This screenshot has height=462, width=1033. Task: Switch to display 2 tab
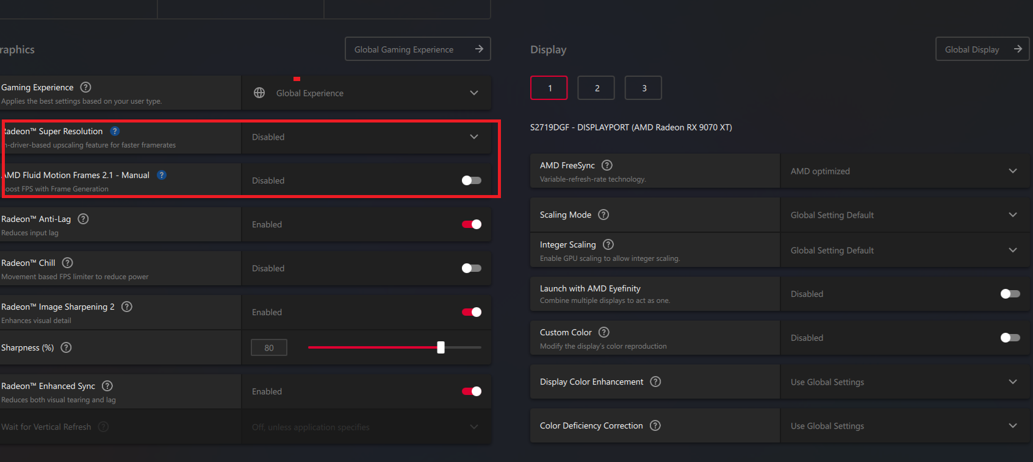(x=596, y=88)
